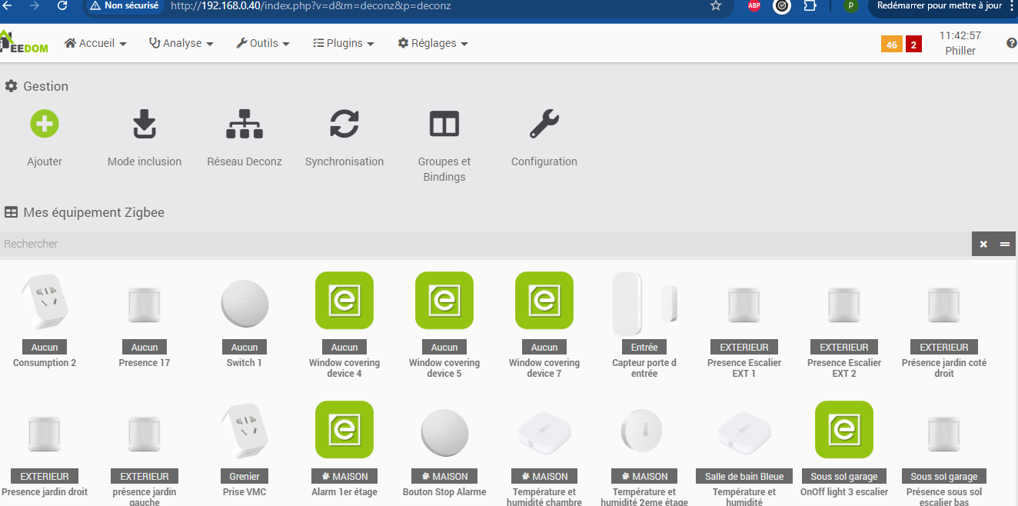Click the green Ajouter plus icon

tap(45, 124)
